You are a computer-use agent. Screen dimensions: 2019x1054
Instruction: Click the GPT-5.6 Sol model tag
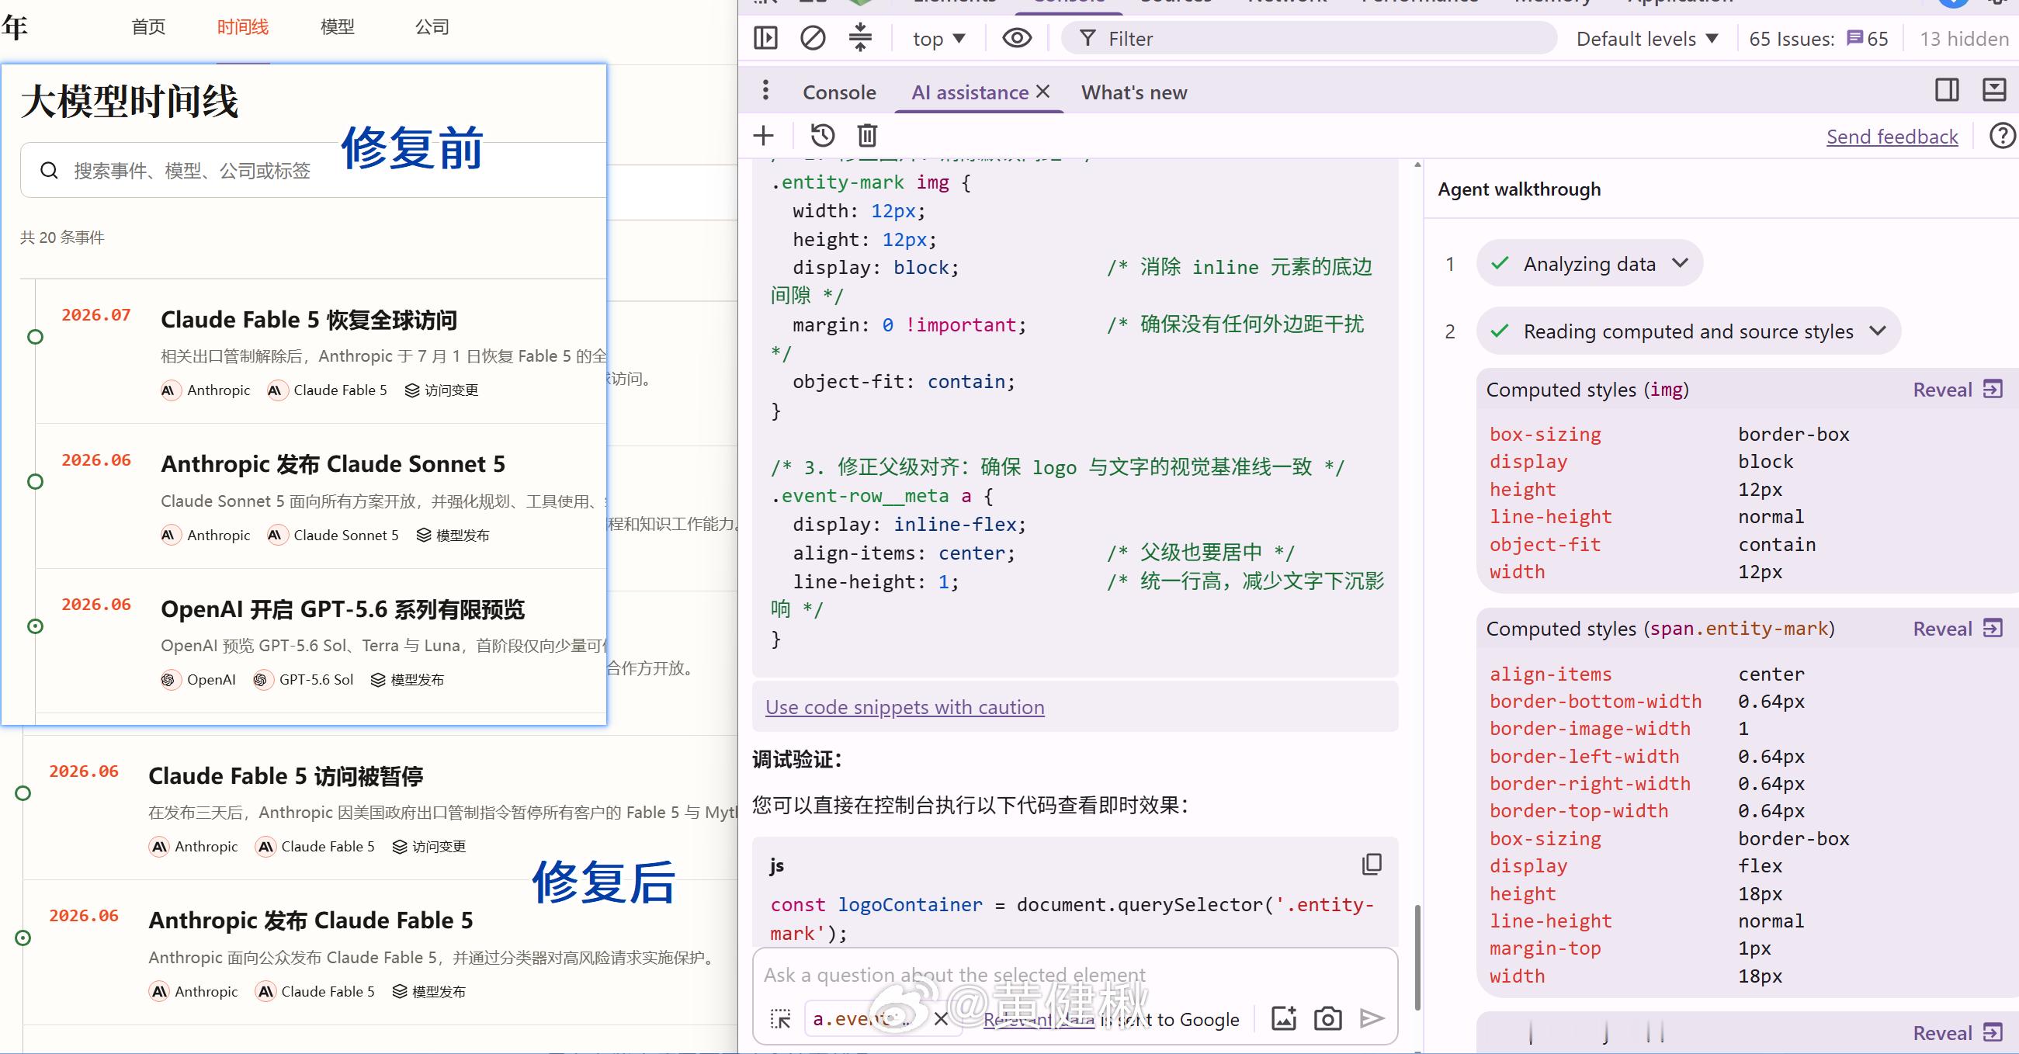point(304,679)
